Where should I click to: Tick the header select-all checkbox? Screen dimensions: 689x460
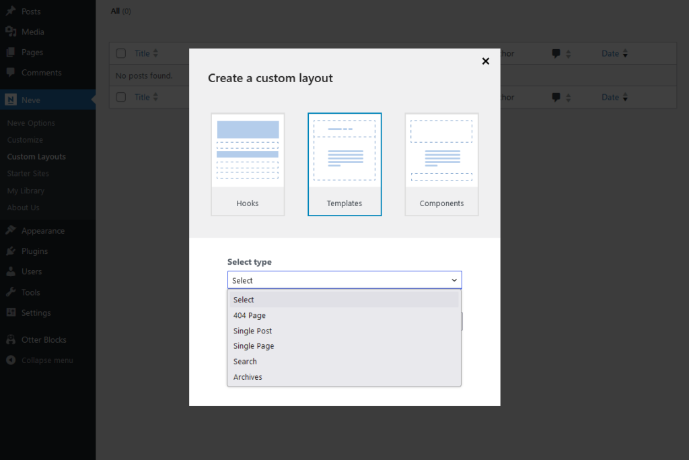[121, 53]
